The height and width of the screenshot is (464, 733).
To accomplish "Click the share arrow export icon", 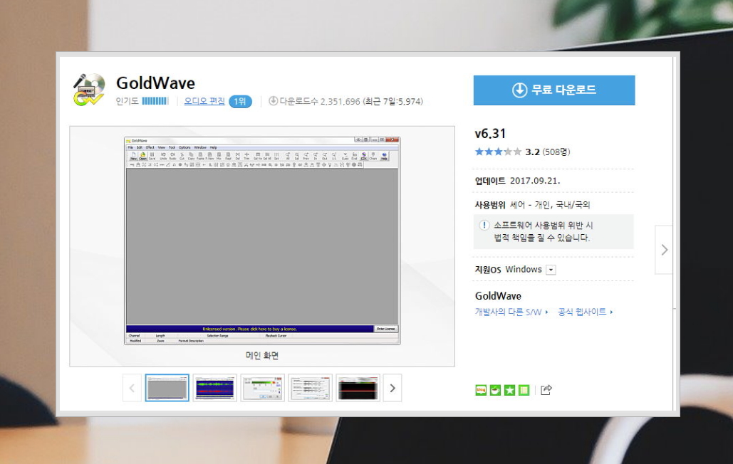I will coord(546,390).
